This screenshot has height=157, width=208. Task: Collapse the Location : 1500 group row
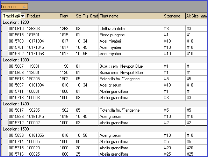coord(104,129)
